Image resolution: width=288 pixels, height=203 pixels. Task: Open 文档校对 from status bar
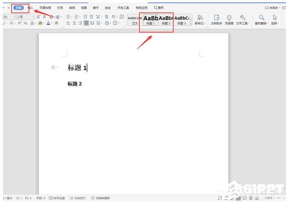tap(78, 198)
